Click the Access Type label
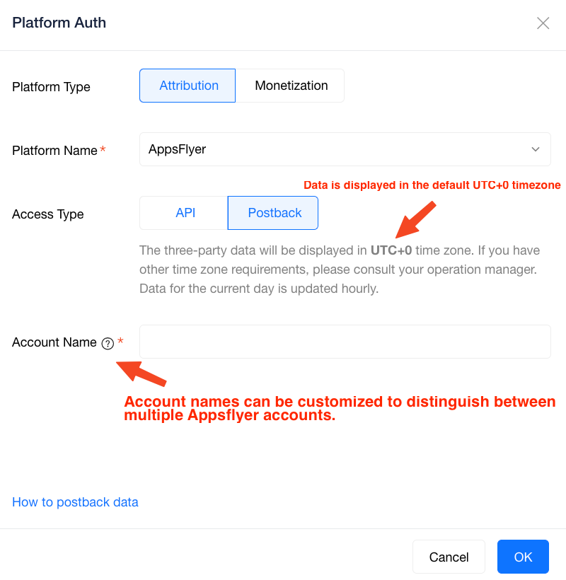566x580 pixels. click(47, 214)
